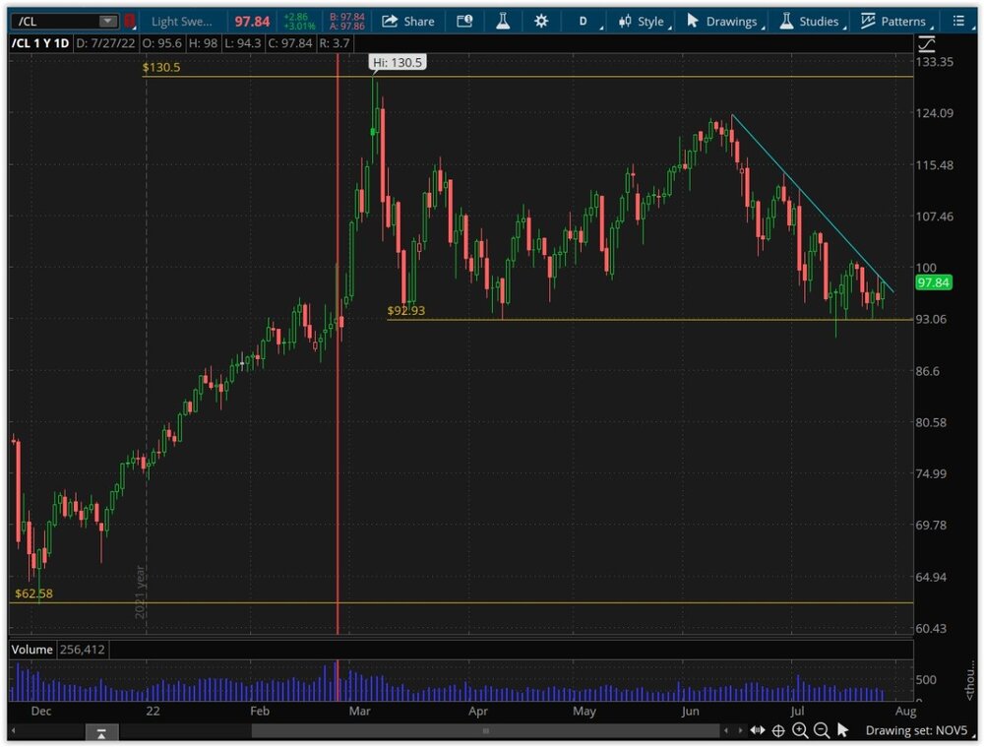Open the Style menu button
Viewport: 984px width, 747px height.
pos(641,21)
